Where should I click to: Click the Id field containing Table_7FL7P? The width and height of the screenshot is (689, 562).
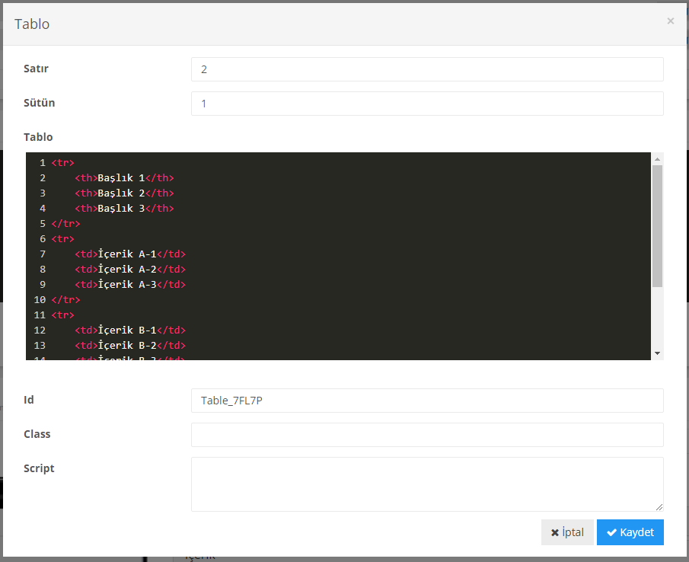[426, 401]
